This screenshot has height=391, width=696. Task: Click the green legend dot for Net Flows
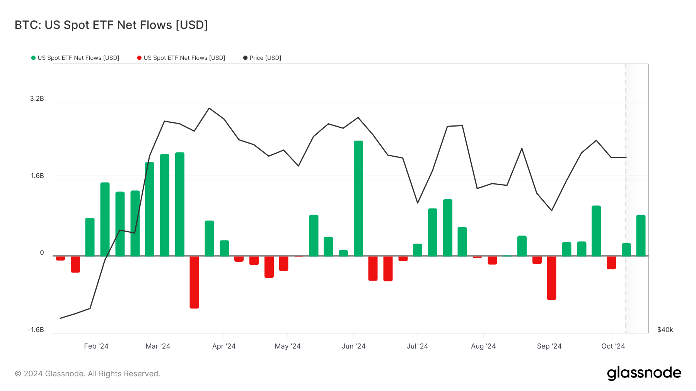[33, 58]
